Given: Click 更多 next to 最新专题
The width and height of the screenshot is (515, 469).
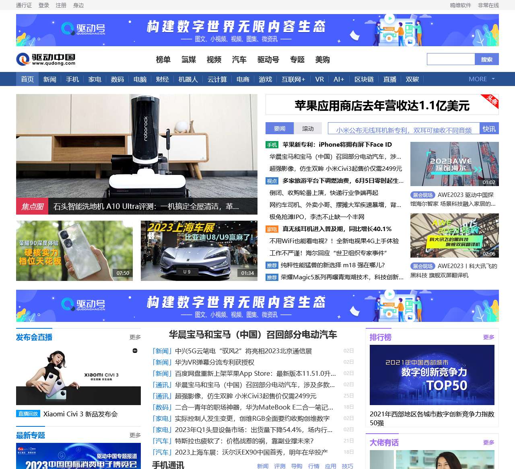Looking at the screenshot, I should tap(135, 435).
